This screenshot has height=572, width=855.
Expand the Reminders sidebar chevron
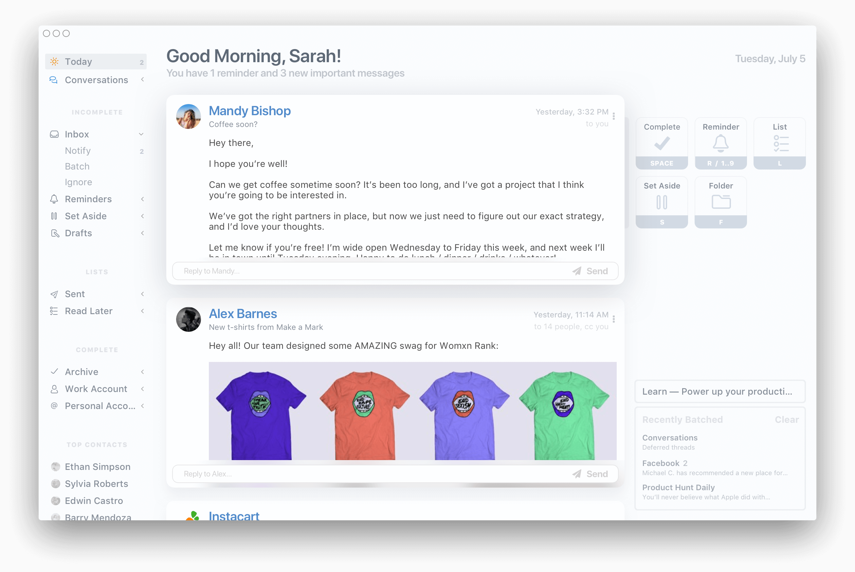(142, 199)
